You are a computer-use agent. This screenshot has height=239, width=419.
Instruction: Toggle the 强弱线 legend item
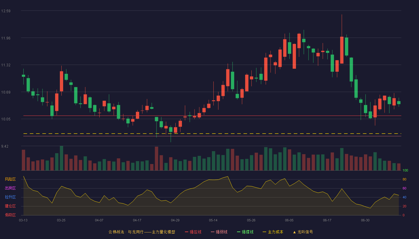[219, 232]
